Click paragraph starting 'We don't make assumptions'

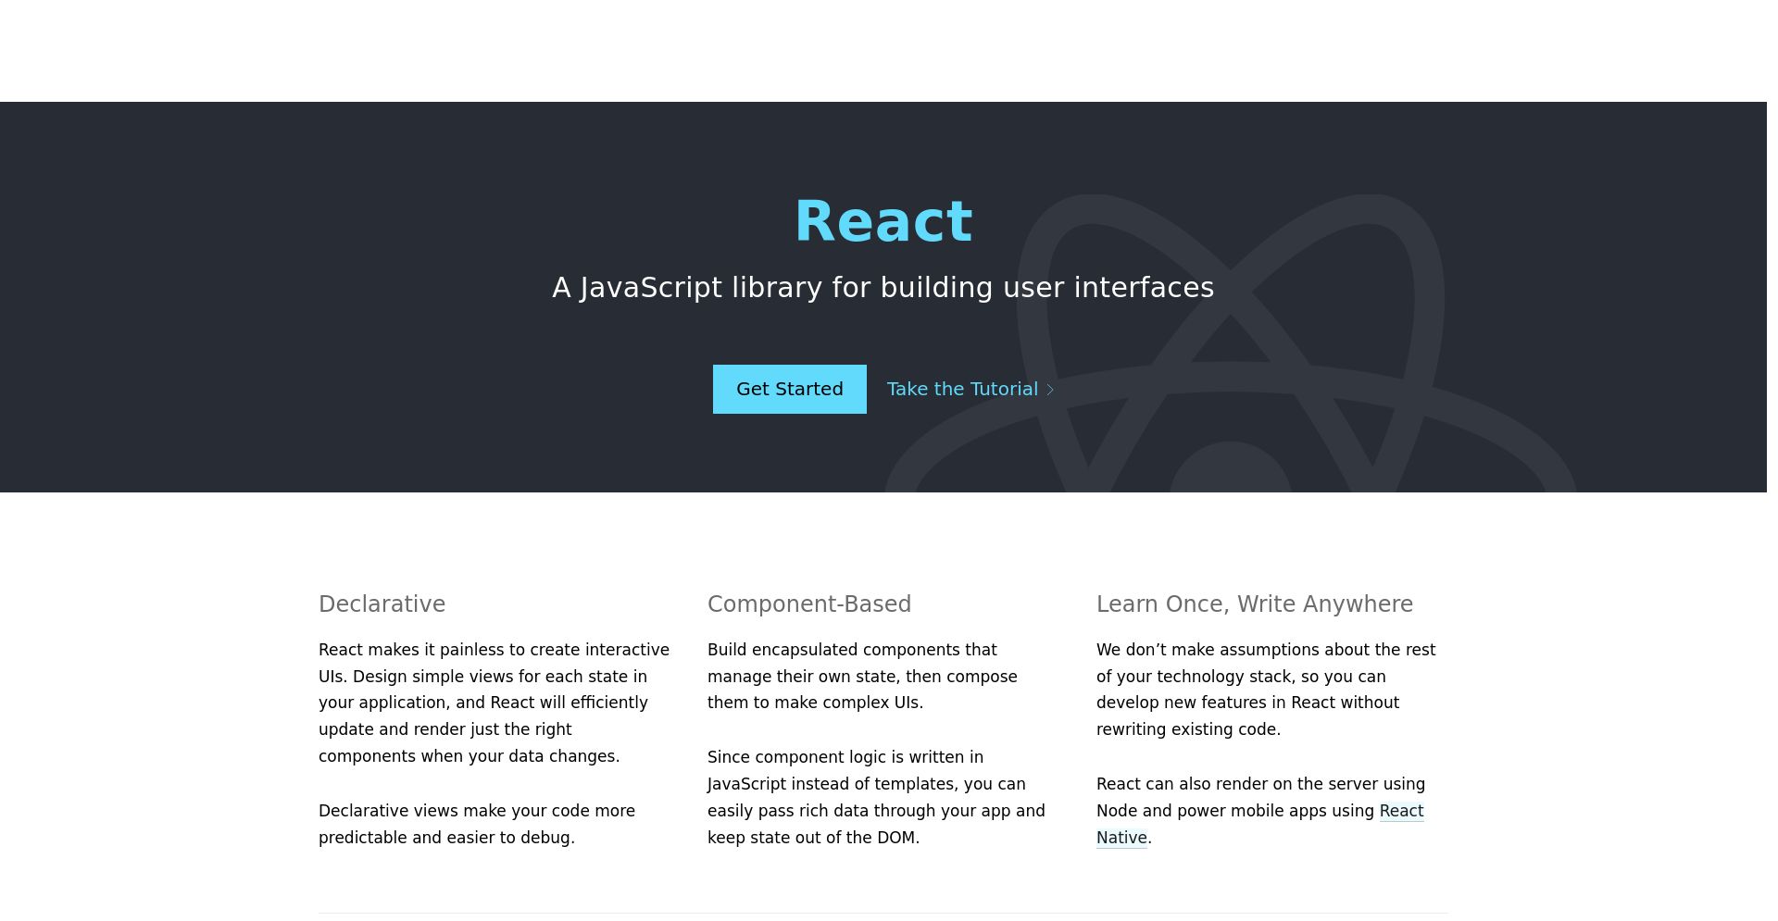[x=1268, y=690]
